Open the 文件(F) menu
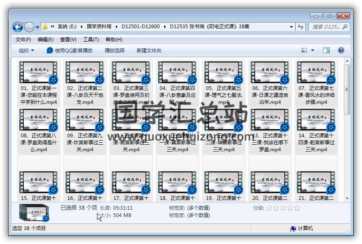This screenshot has height=244, width=362. pos(23,40)
